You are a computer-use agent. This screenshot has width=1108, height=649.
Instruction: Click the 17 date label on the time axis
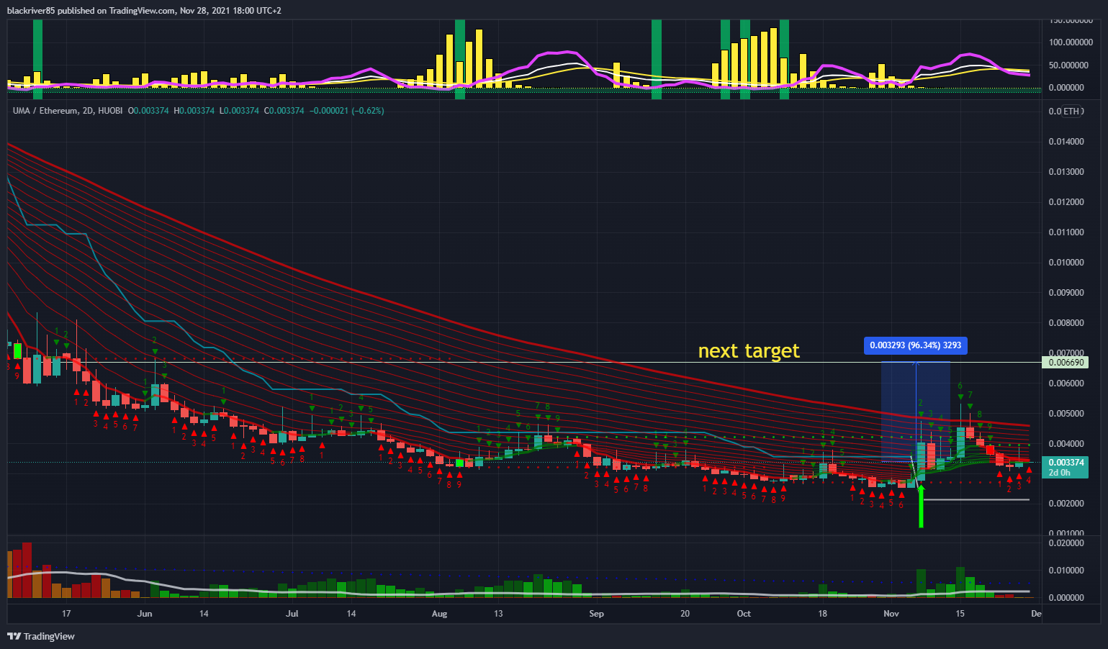[x=66, y=614]
